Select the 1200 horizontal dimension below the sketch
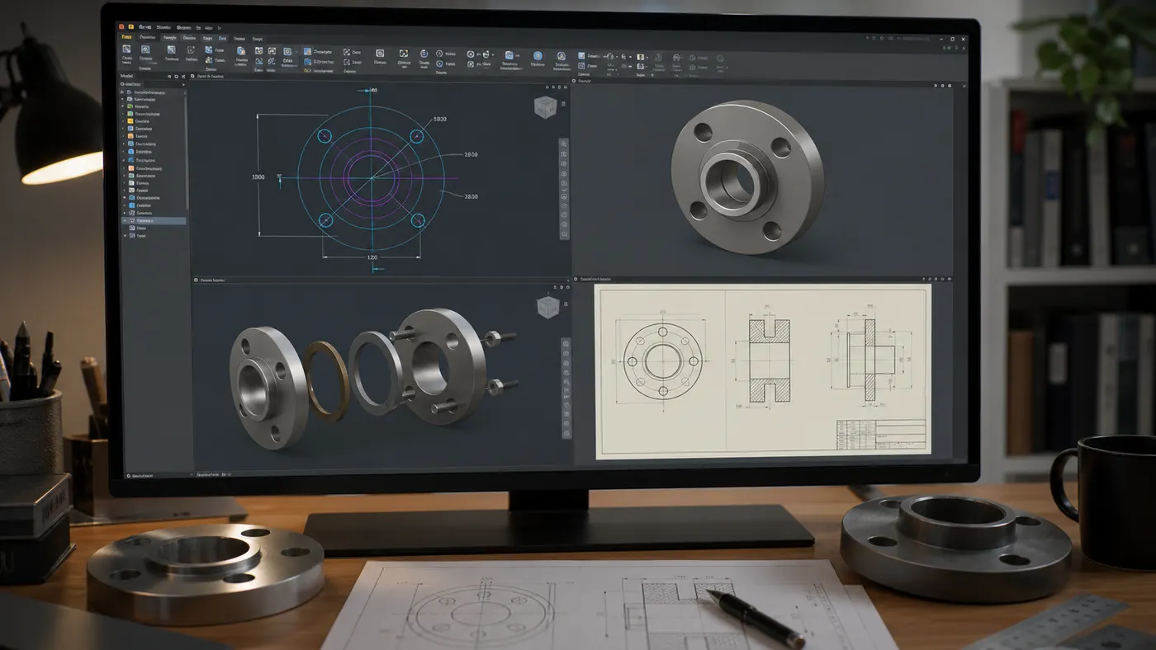1156x650 pixels. pos(372,257)
